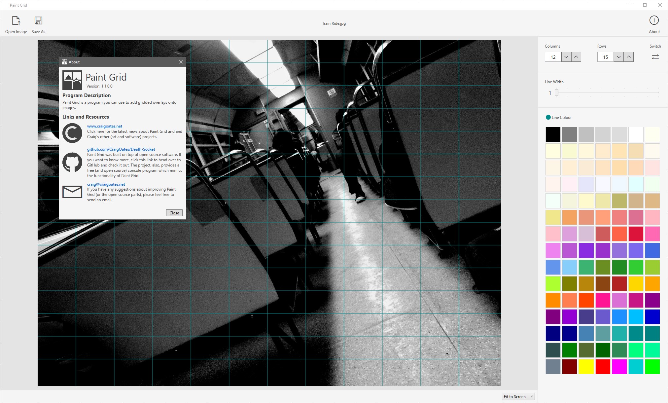This screenshot has height=403, width=668.
Task: Click the Open Image icon
Action: click(16, 21)
